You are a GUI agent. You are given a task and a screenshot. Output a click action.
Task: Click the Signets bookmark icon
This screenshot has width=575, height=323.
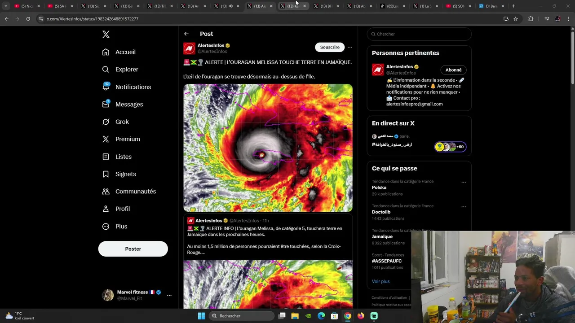(x=106, y=174)
